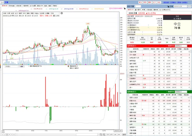Zoom out the chart with minus magnifier

click(101, 134)
